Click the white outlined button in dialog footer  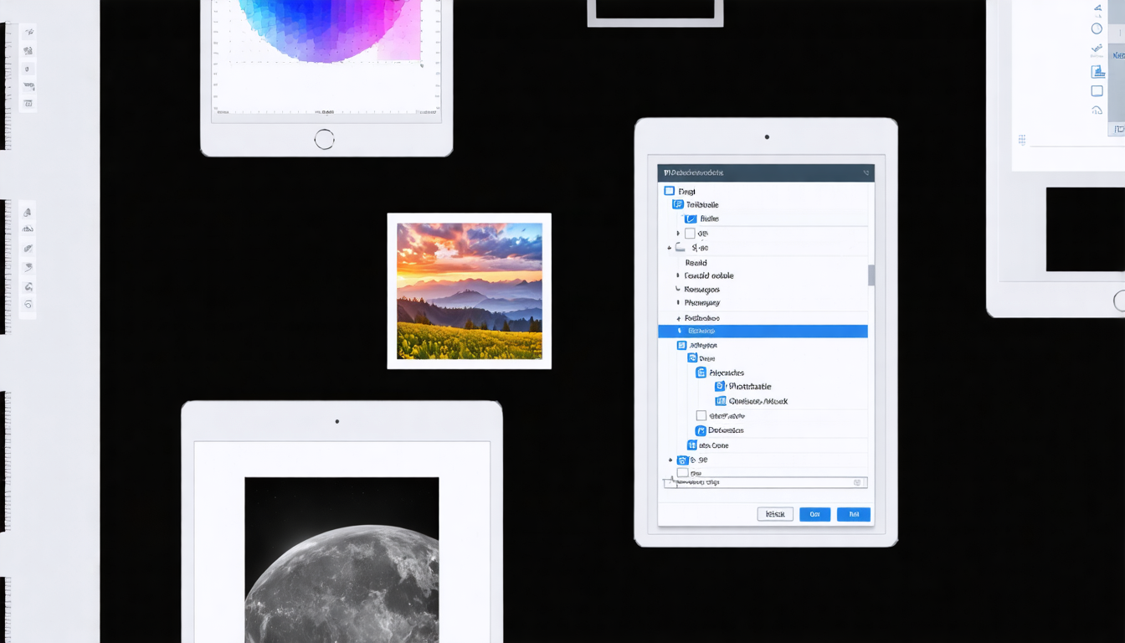pyautogui.click(x=775, y=514)
